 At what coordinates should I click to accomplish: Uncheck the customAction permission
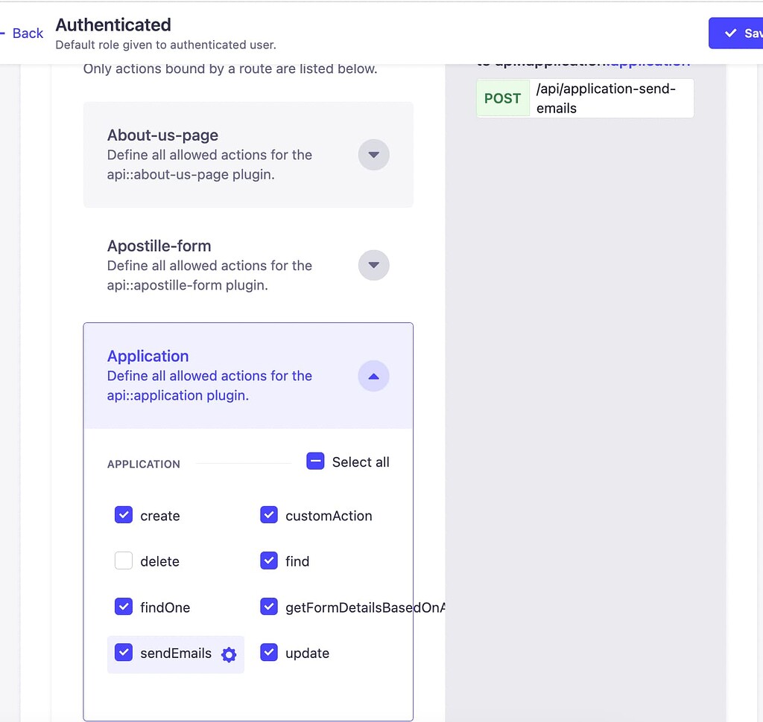(268, 514)
